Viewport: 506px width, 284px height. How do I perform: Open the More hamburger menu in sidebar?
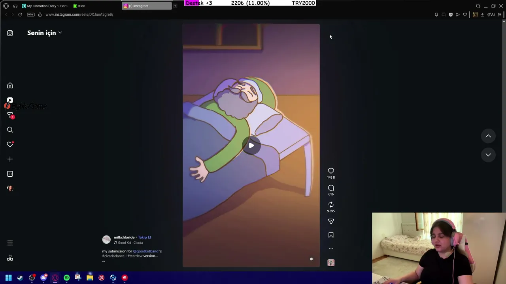pos(10,243)
